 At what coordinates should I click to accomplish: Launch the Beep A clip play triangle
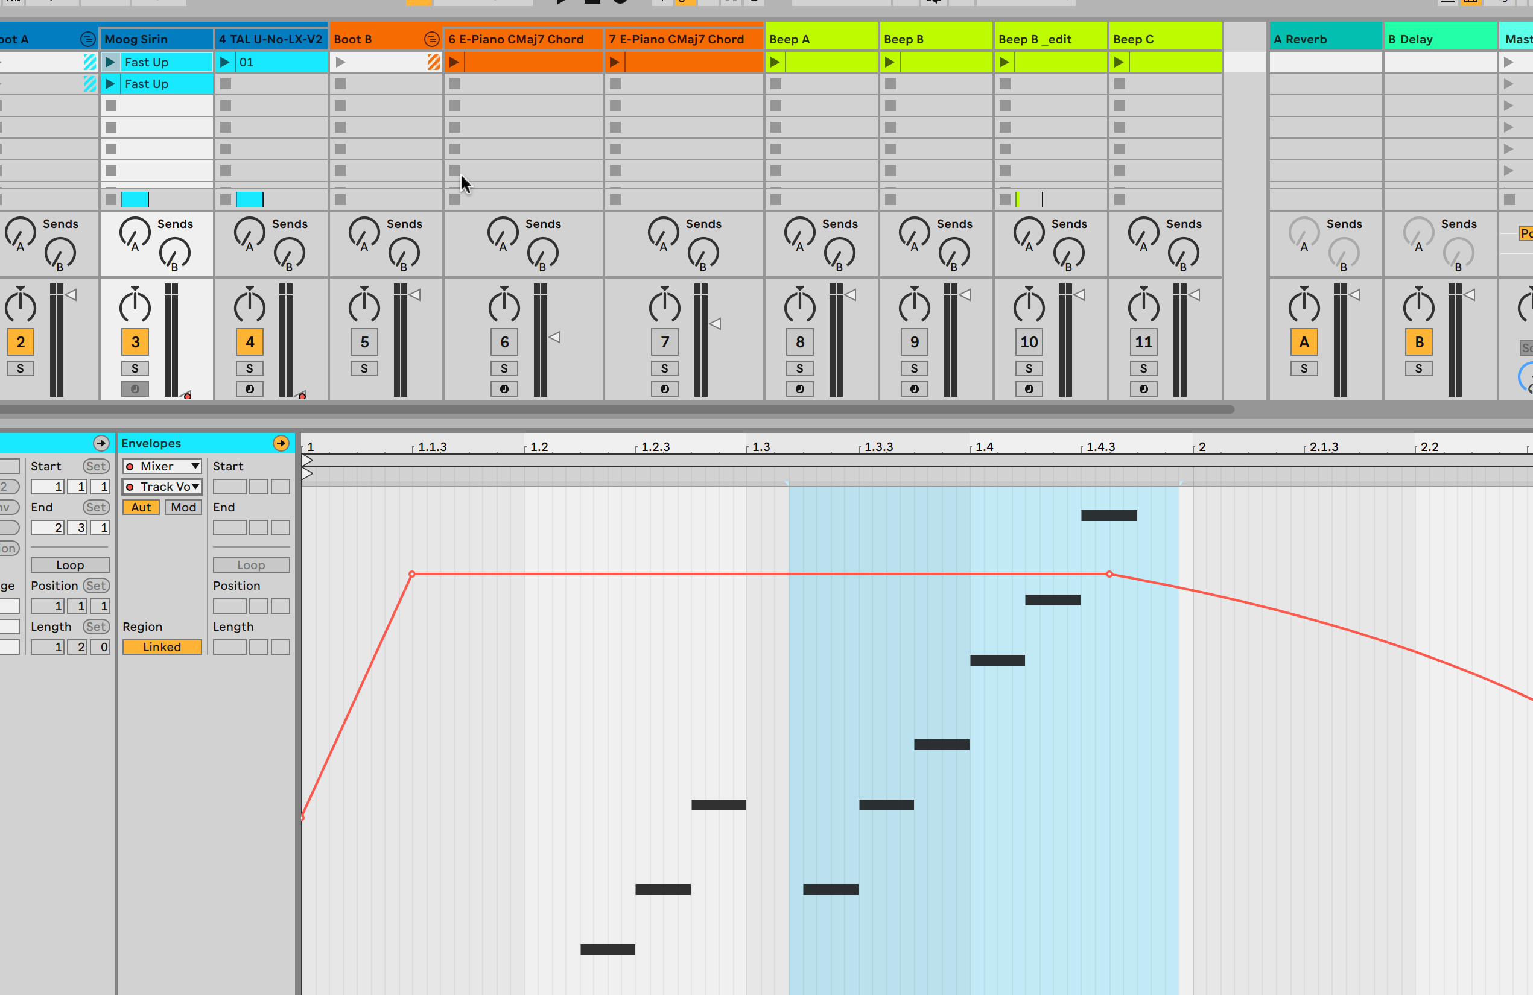tap(775, 63)
